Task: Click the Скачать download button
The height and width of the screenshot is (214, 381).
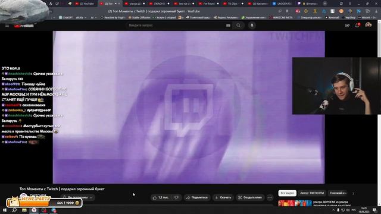Action: click(x=223, y=197)
